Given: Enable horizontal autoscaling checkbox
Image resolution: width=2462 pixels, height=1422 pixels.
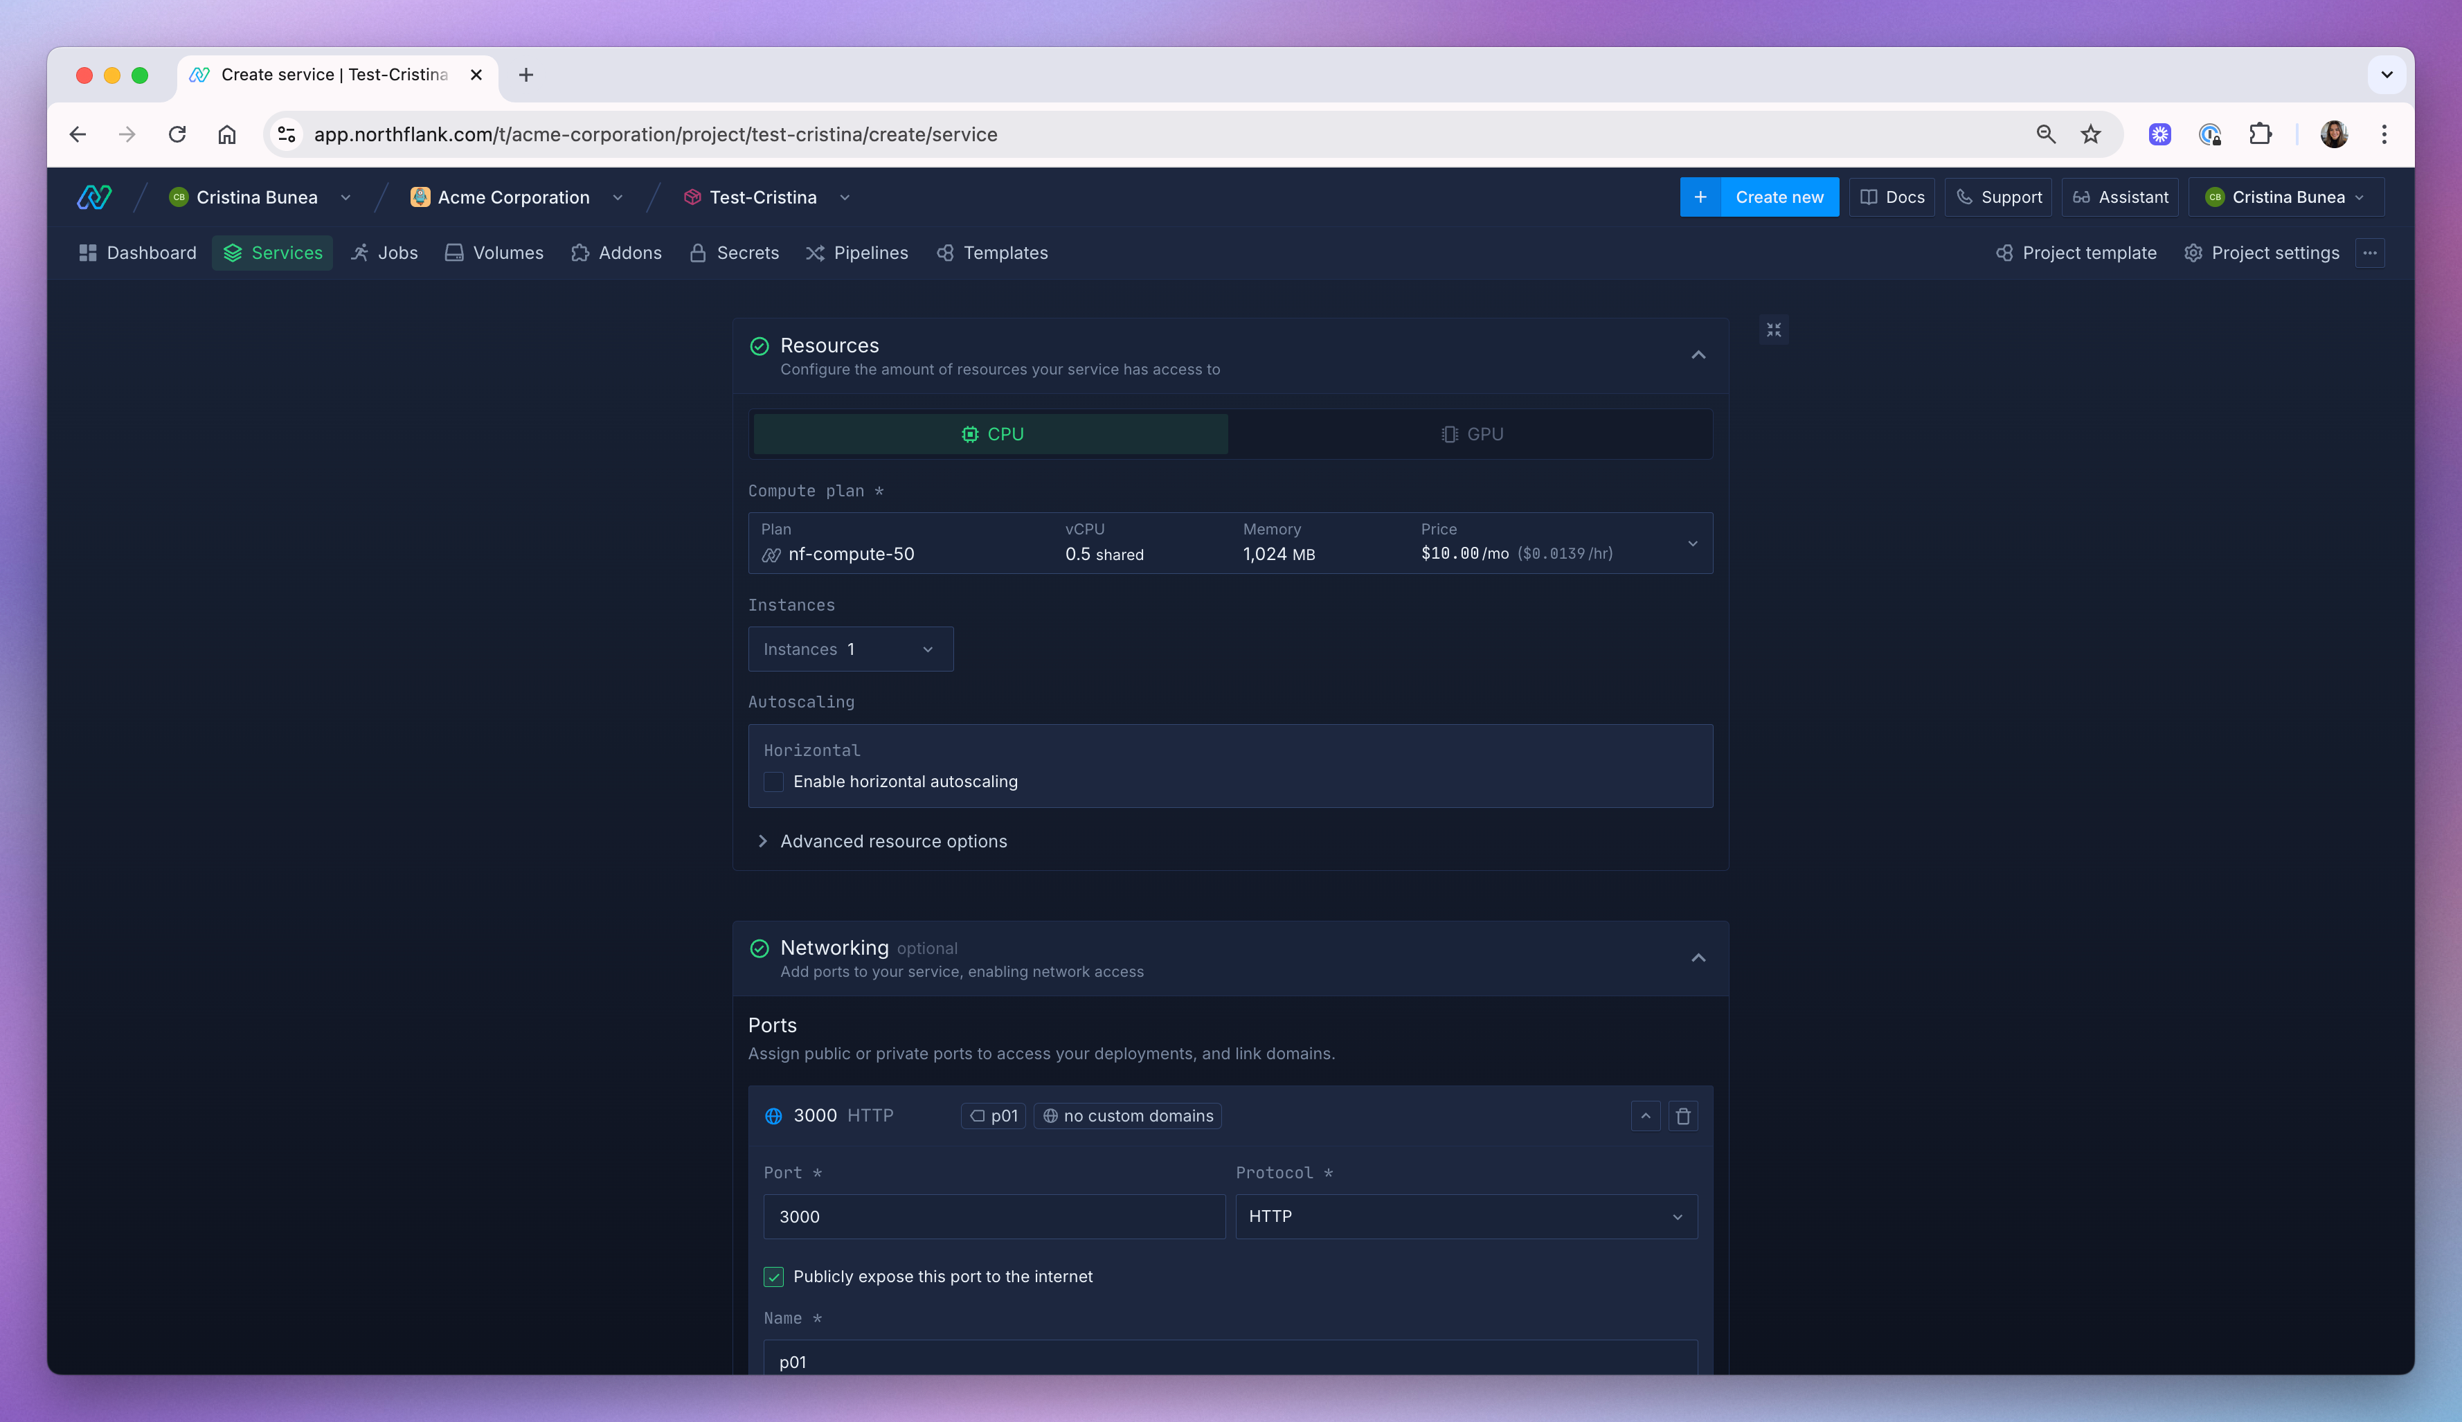Looking at the screenshot, I should point(773,782).
